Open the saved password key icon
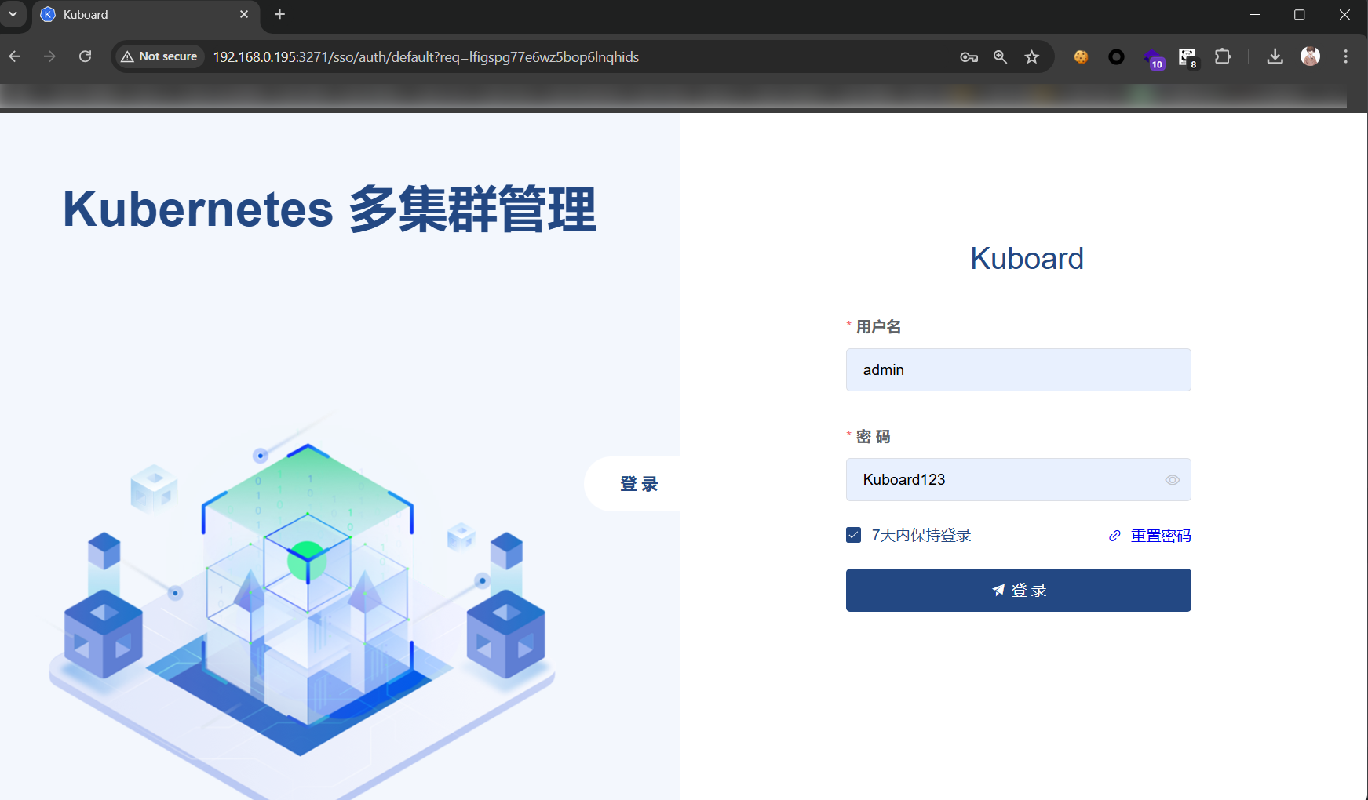 click(x=969, y=57)
